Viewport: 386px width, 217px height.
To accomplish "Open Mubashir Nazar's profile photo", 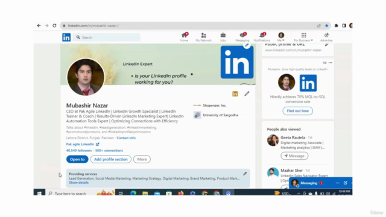I will coord(86,77).
